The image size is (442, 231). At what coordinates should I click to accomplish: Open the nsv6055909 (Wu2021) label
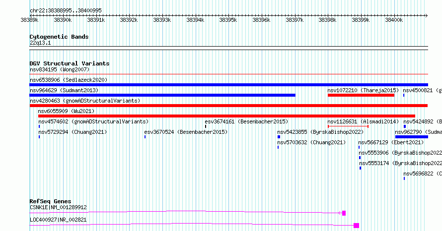coord(66,111)
